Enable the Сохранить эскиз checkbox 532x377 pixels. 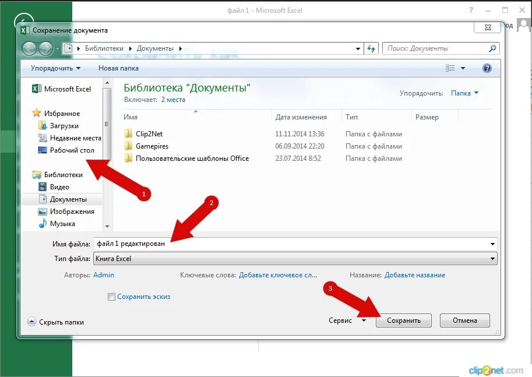point(111,297)
